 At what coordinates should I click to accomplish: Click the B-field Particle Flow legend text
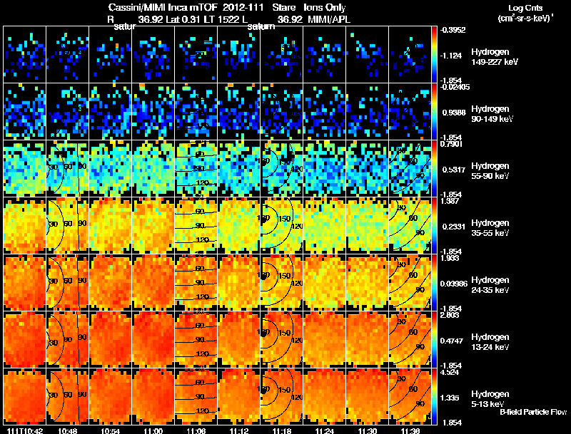pos(533,412)
